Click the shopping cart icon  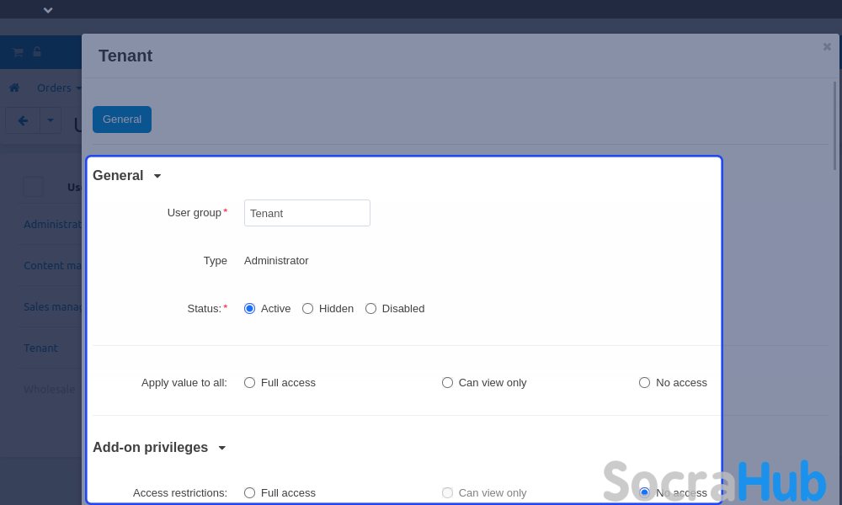tap(18, 52)
